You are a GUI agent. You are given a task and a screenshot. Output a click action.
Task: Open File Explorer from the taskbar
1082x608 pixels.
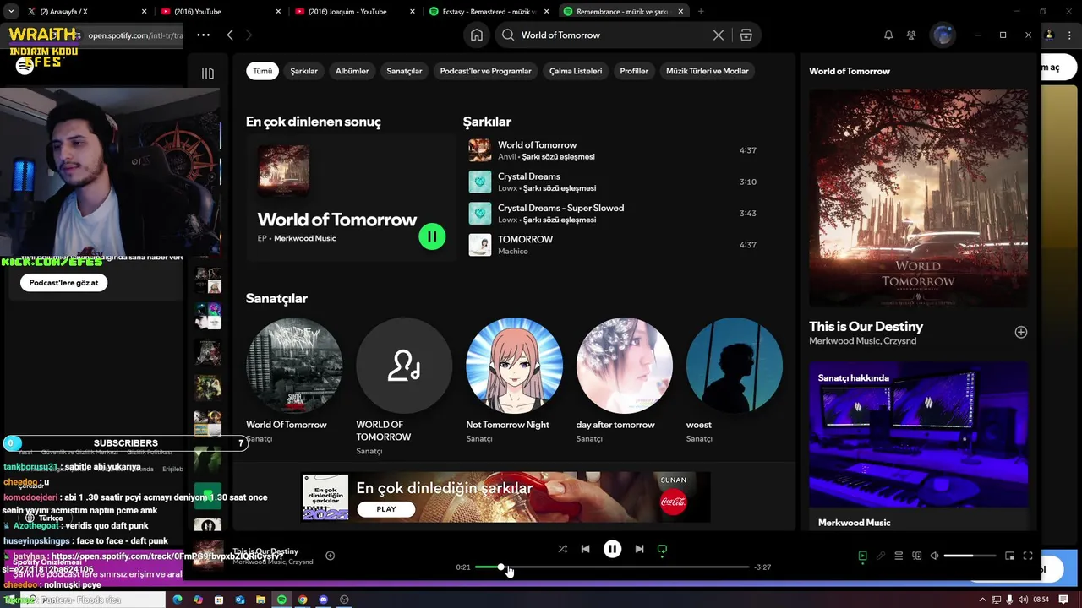260,600
